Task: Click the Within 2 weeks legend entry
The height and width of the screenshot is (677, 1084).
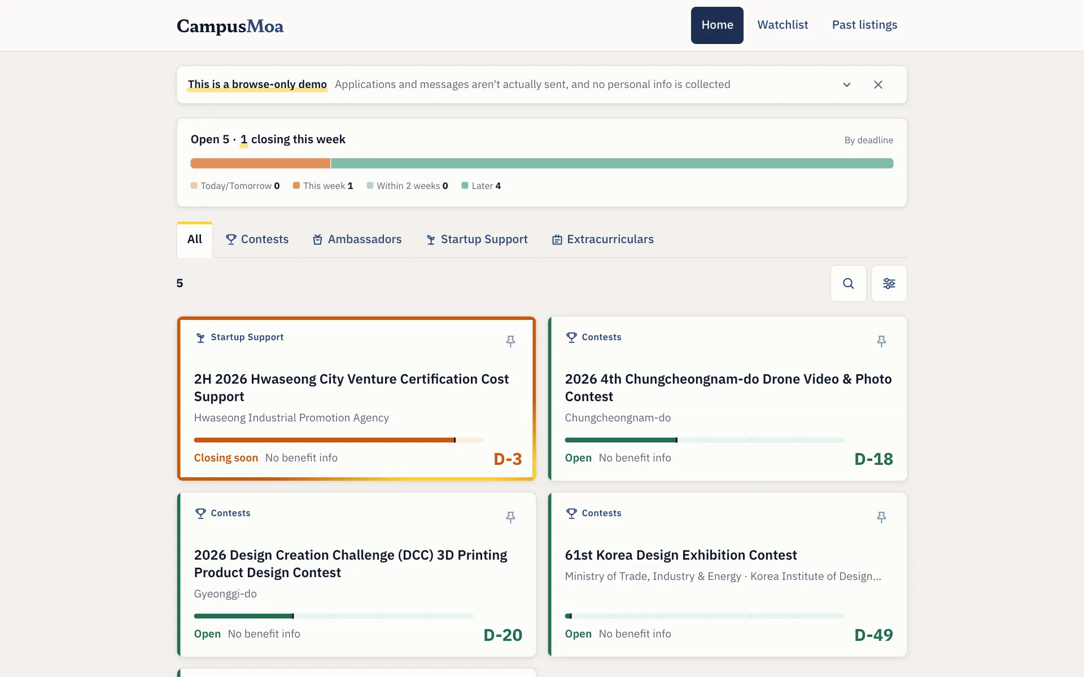Action: [x=407, y=186]
